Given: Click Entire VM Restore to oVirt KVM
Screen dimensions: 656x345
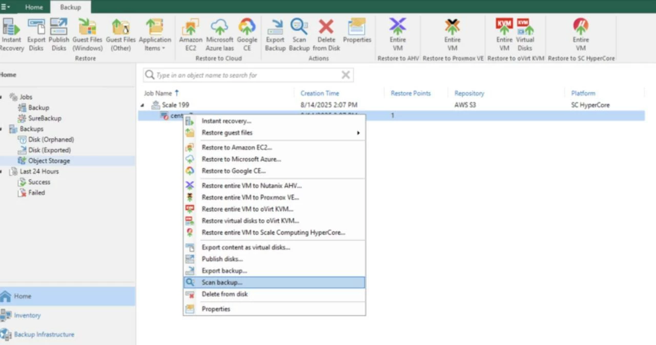Looking at the screenshot, I should click(x=504, y=34).
